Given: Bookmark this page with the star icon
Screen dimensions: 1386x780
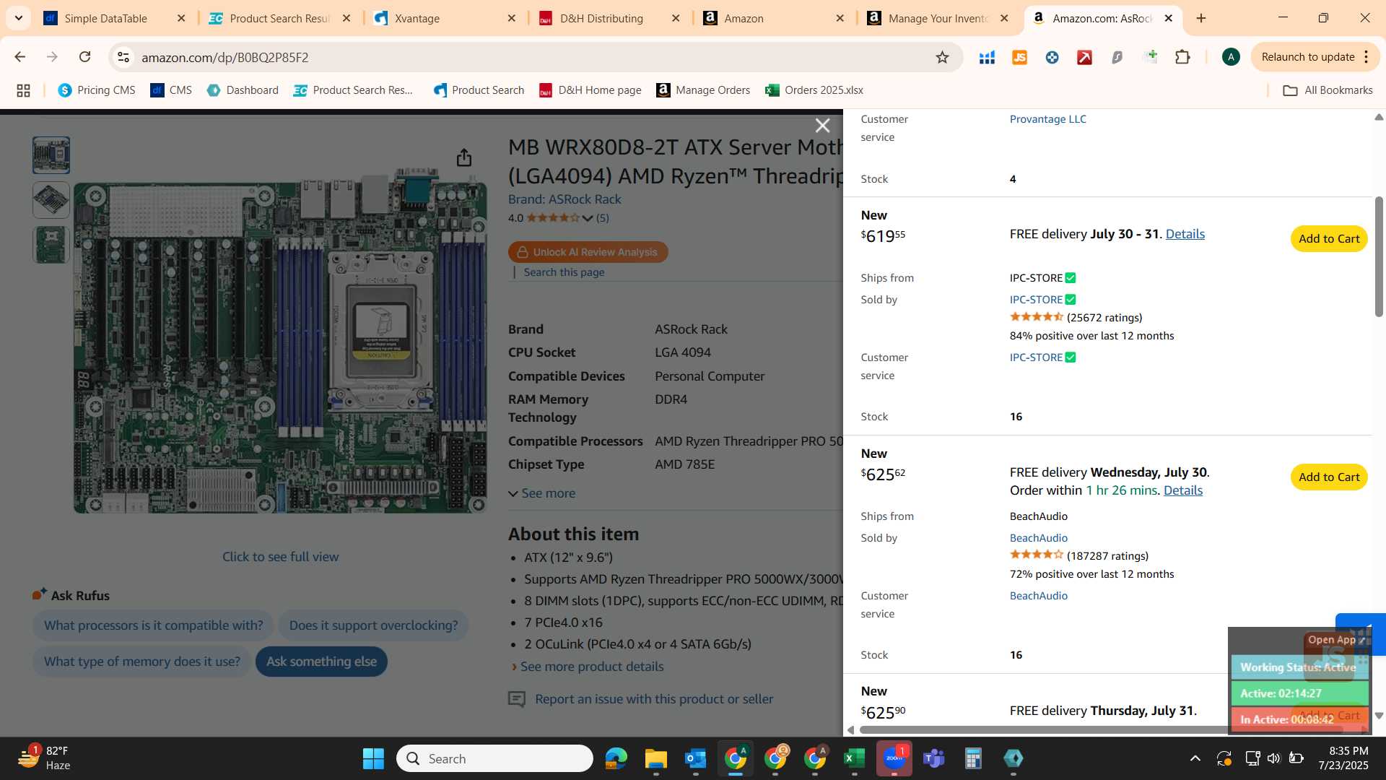Looking at the screenshot, I should tap(942, 57).
